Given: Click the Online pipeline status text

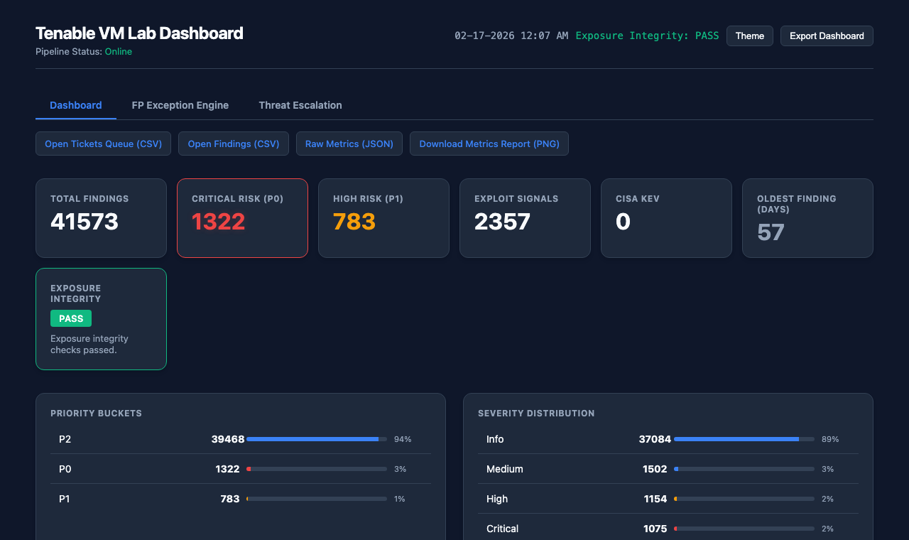Looking at the screenshot, I should click(x=119, y=52).
